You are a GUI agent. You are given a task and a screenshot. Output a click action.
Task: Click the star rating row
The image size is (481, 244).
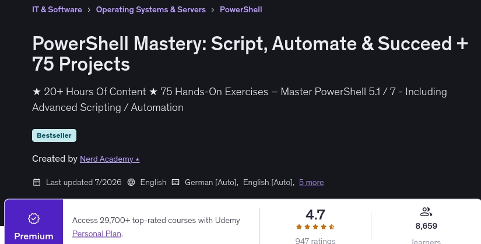315,227
